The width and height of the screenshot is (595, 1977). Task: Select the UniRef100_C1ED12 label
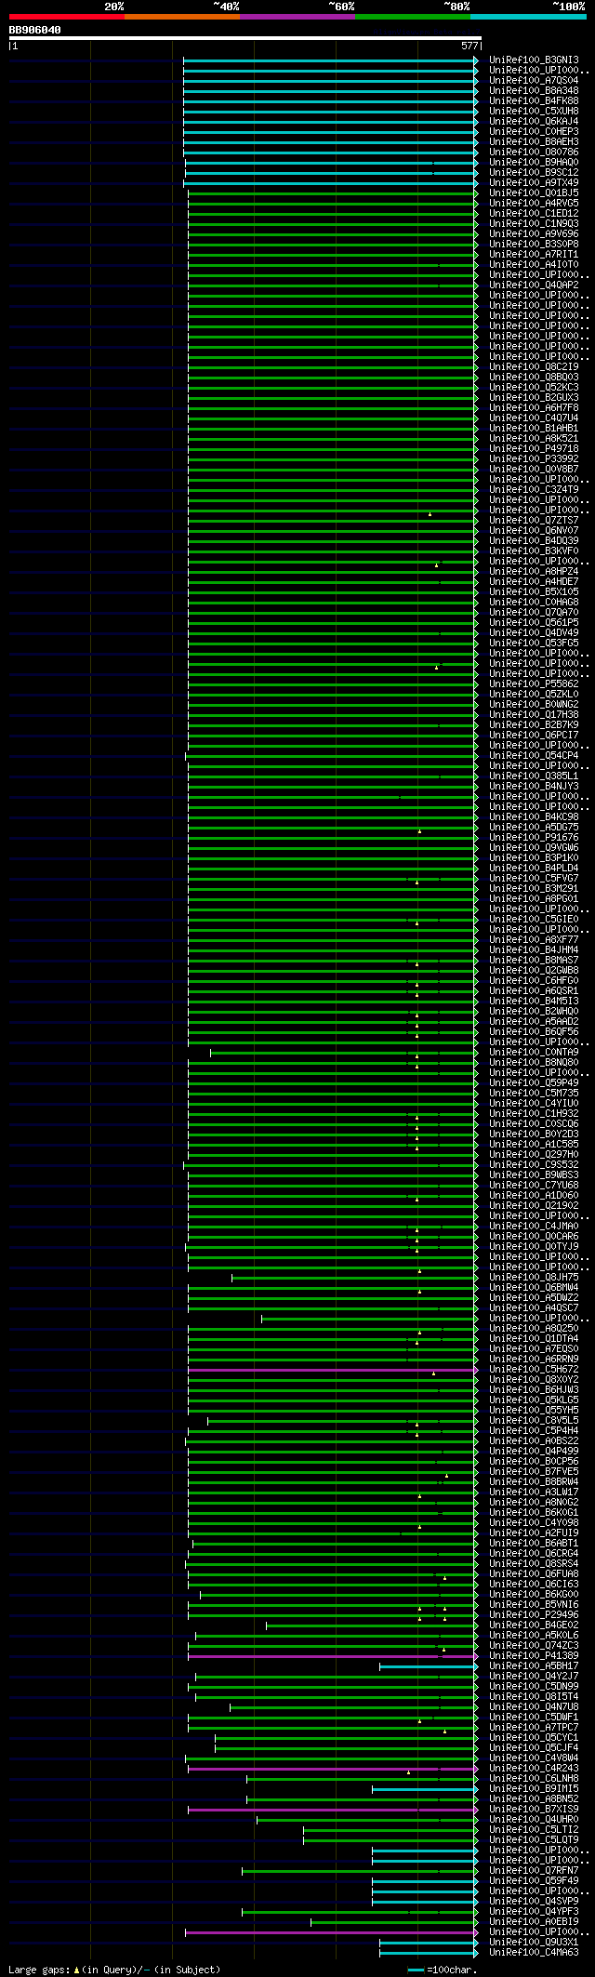click(x=534, y=213)
